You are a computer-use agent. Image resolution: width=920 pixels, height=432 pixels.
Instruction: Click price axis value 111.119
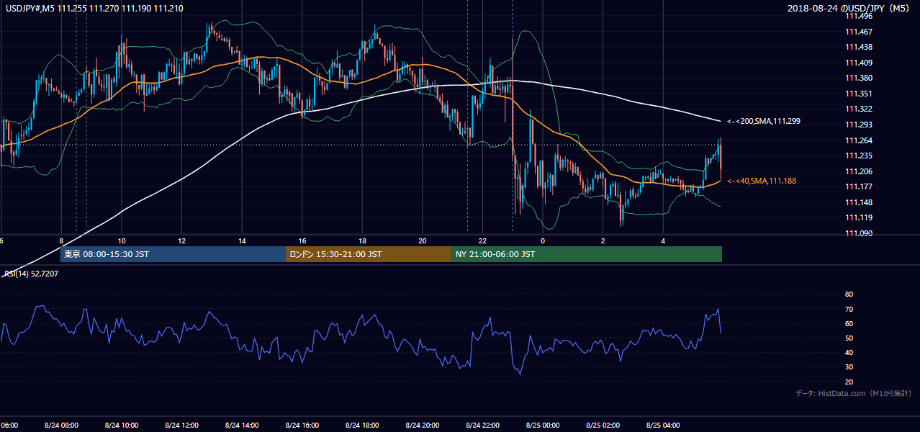[860, 217]
